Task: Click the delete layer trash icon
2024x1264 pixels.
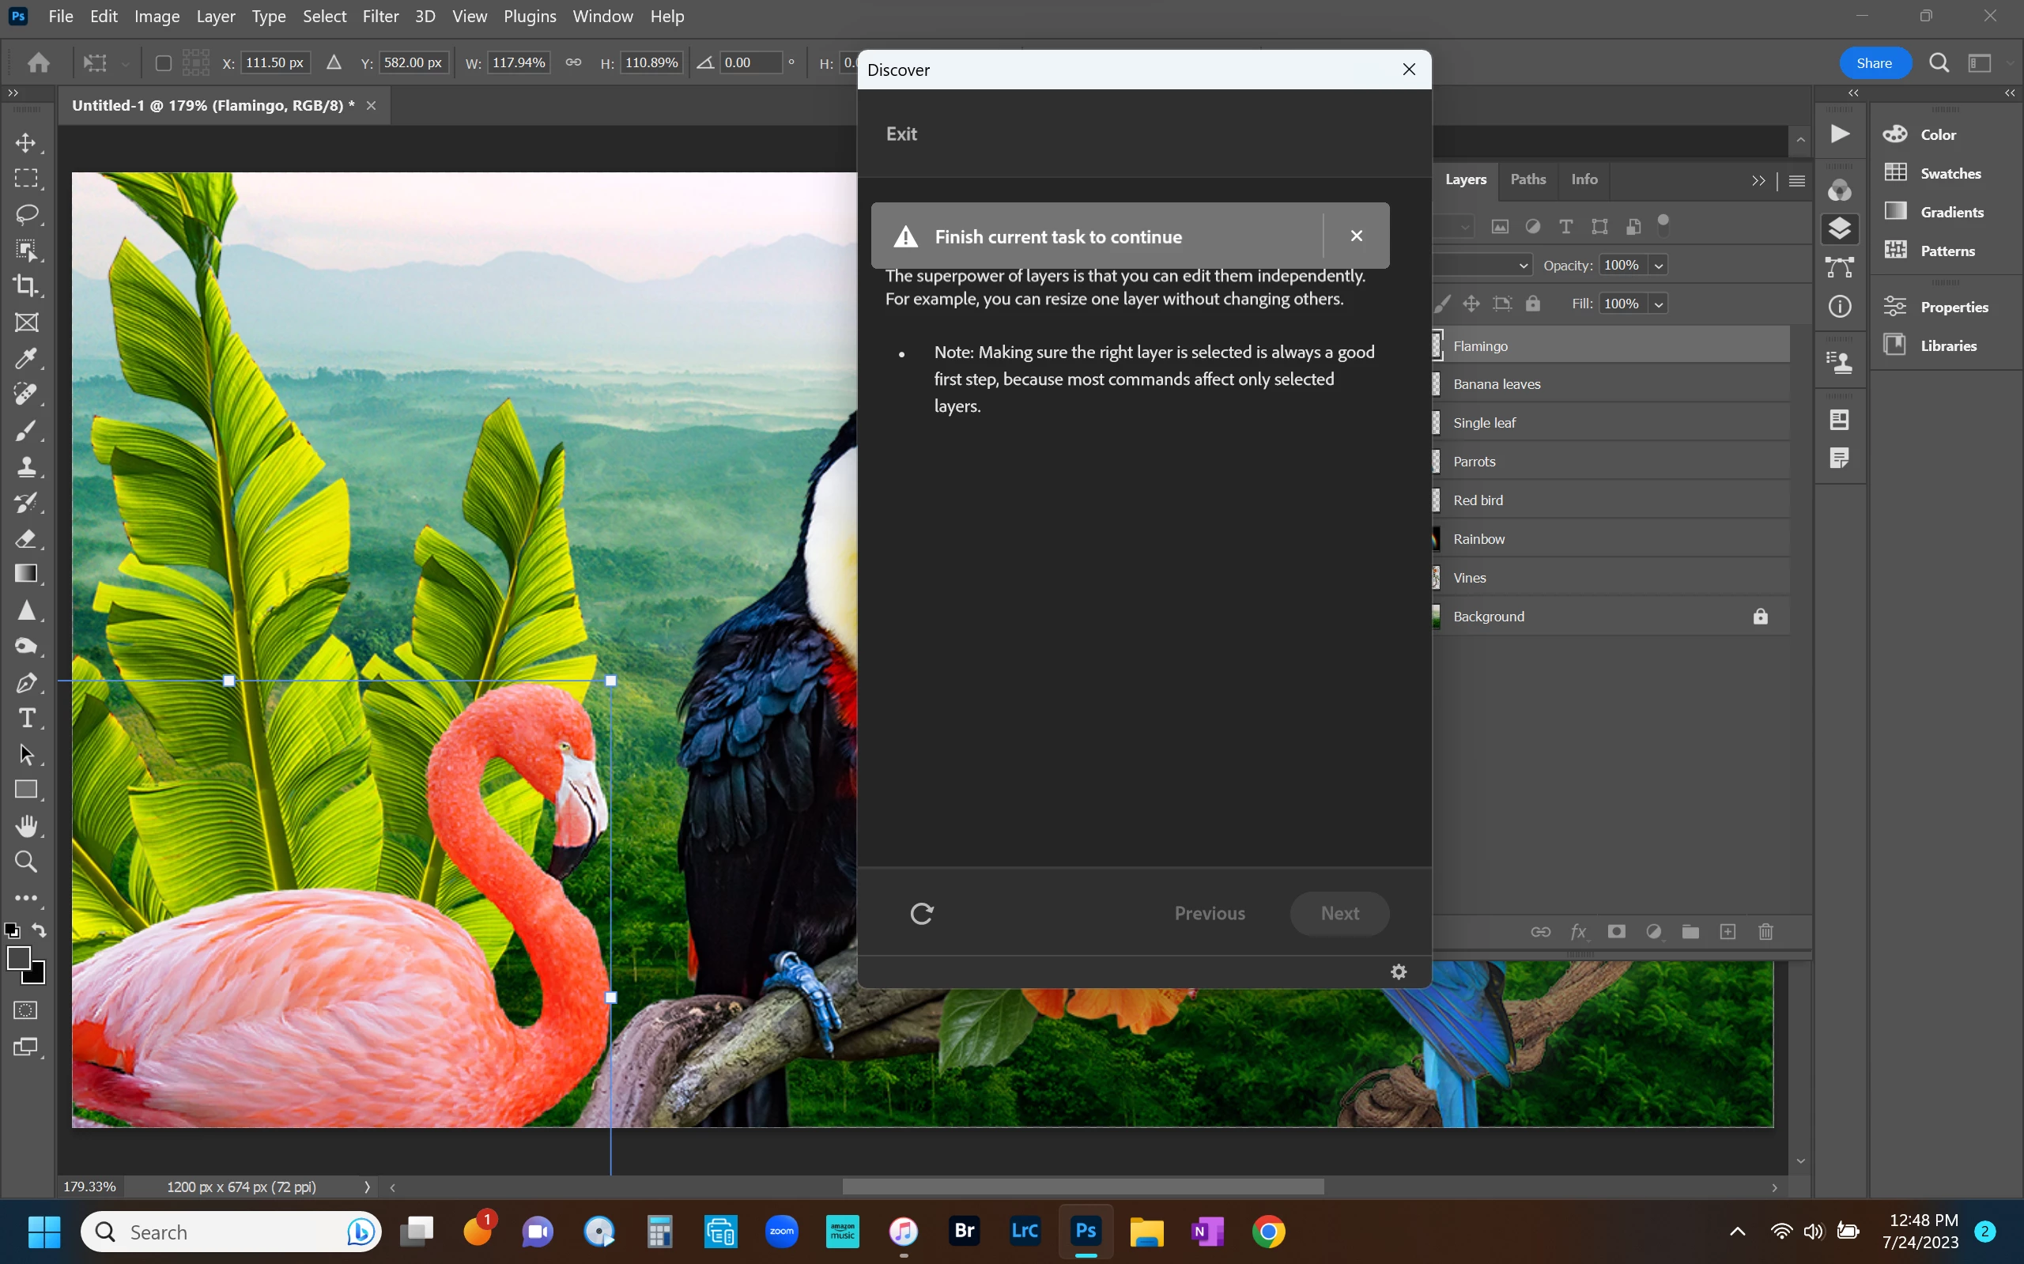Action: pyautogui.click(x=1765, y=931)
